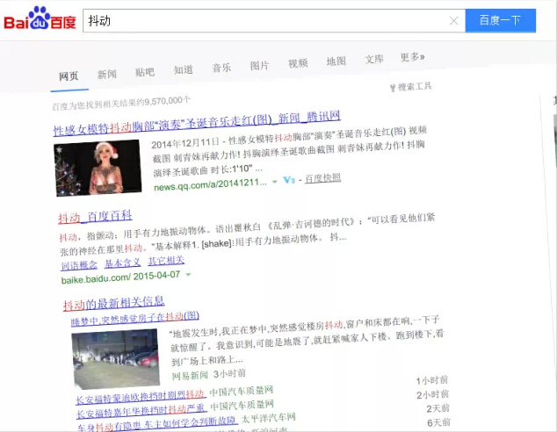Open 抖动的最新相关信息 heading link
The image size is (557, 432).
point(113,304)
